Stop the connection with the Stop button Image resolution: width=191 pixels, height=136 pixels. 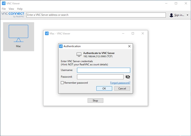(95, 100)
